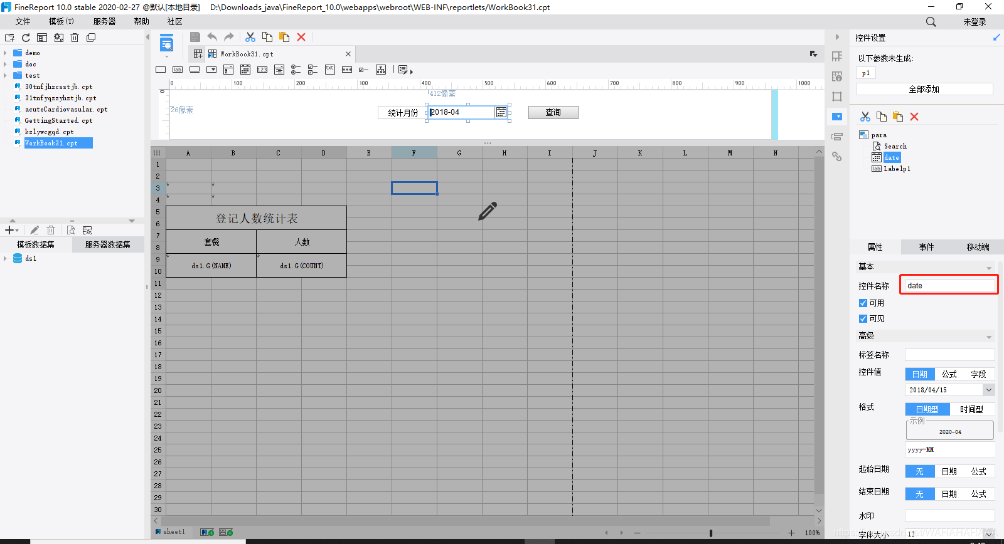This screenshot has height=544, width=1004.
Task: Switch to the 移动端 tab
Action: pos(978,247)
